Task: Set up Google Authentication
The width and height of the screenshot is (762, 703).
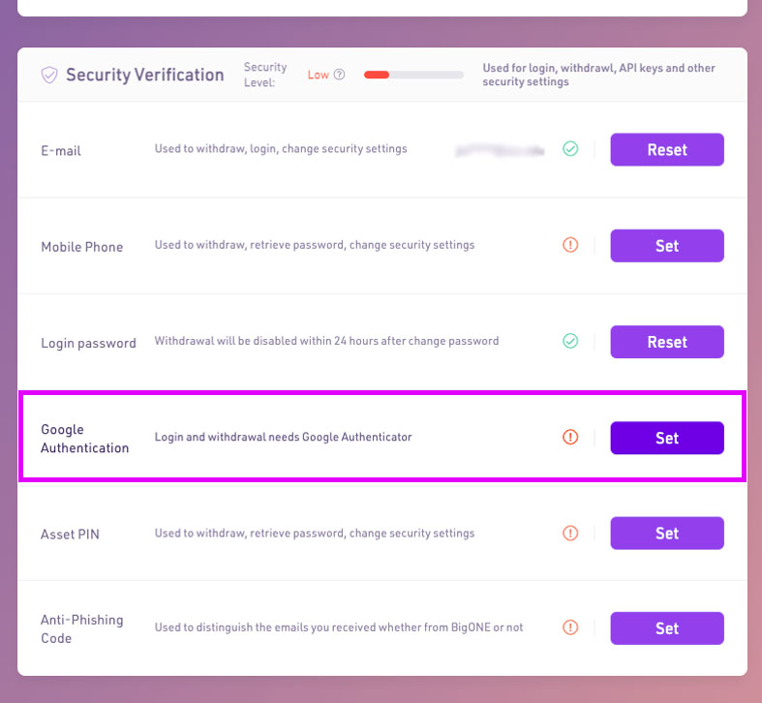Action: [x=667, y=438]
